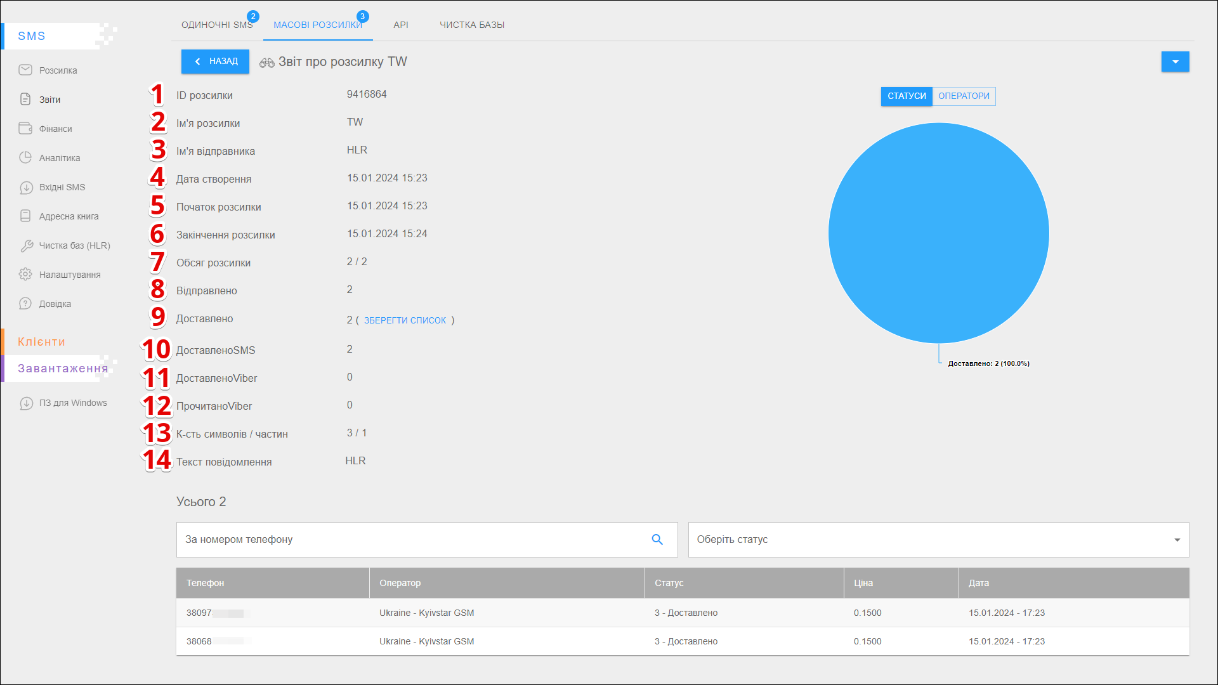Screen dimensions: 1218x685
Task: Click the Довідка question mark icon
Action: tap(25, 303)
